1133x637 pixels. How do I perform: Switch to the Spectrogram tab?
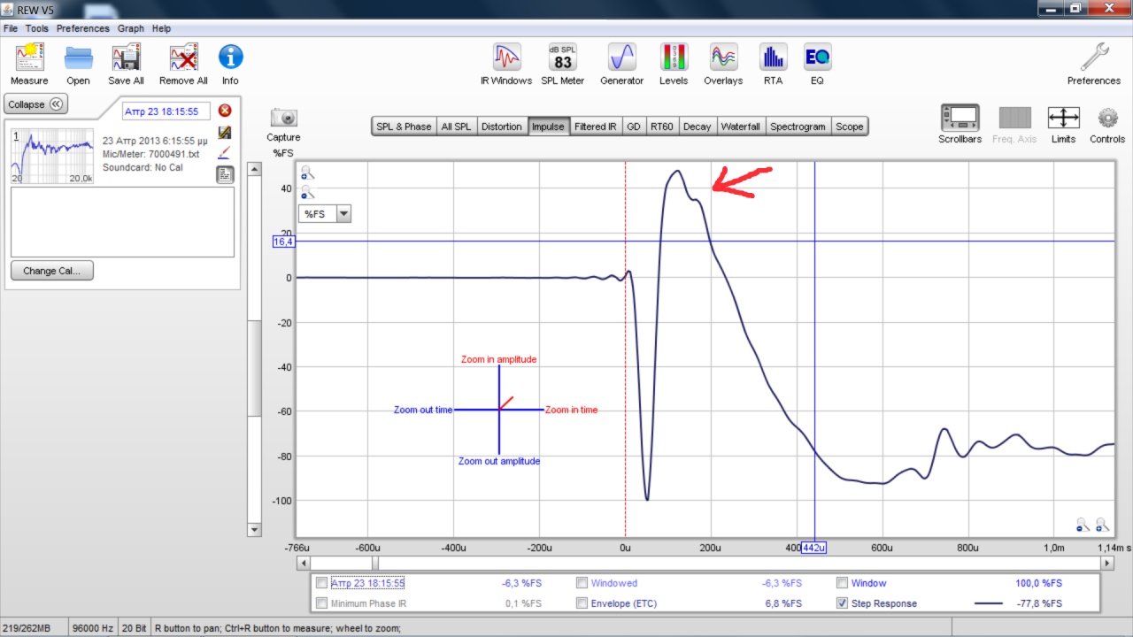pos(798,127)
